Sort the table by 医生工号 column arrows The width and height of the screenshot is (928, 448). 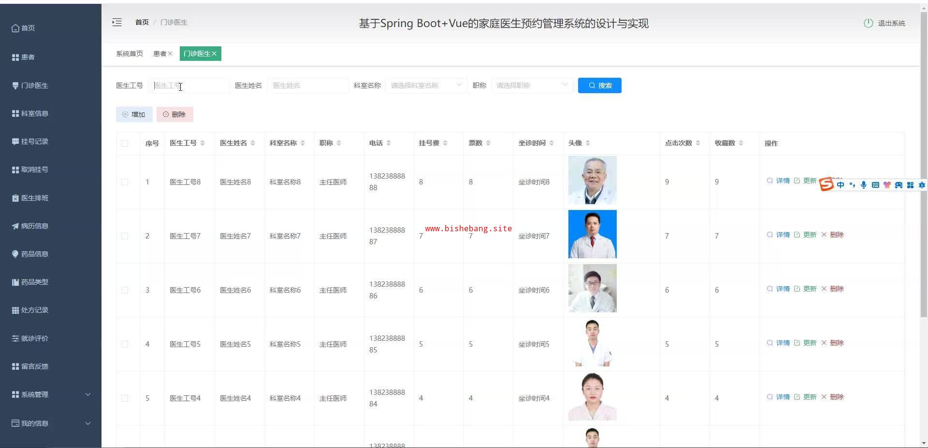coord(203,143)
